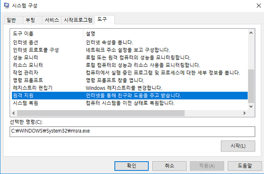
Task: Click the vertical scrollbar down arrow
Action: pos(251,107)
